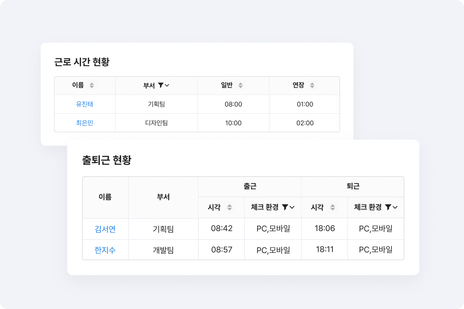The height and width of the screenshot is (309, 464).
Task: Open 한지수 attendance details link
Action: click(105, 250)
